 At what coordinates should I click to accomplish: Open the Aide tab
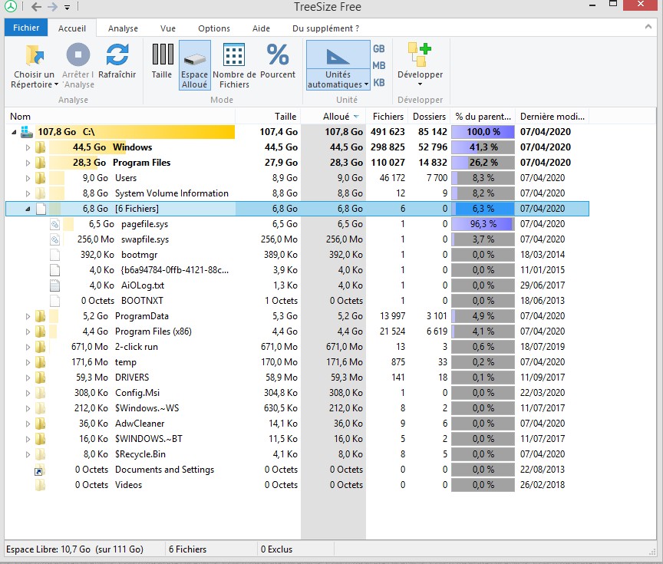(261, 28)
